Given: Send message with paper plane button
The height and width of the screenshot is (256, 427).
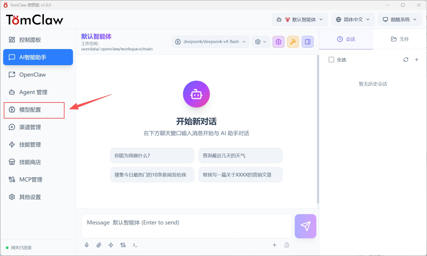Looking at the screenshot, I should pyautogui.click(x=305, y=226).
